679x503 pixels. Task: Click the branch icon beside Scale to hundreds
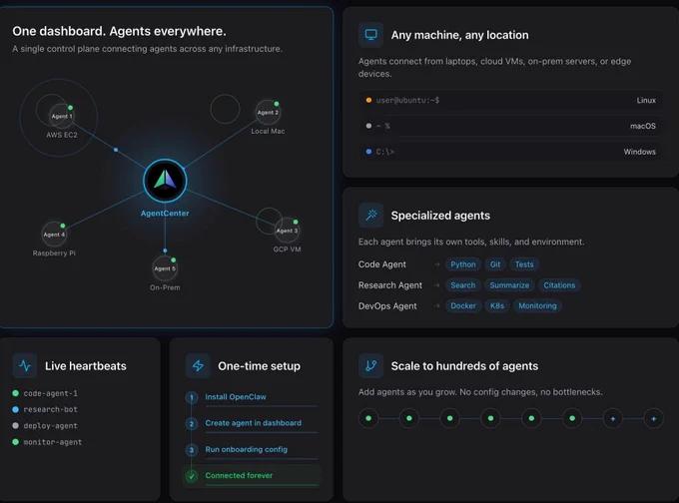(370, 366)
